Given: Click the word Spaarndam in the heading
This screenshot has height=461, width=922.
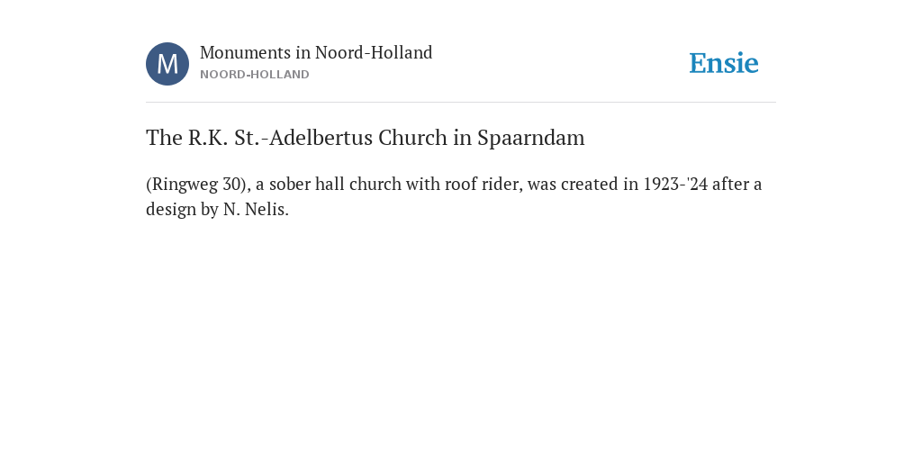Looking at the screenshot, I should point(531,138).
